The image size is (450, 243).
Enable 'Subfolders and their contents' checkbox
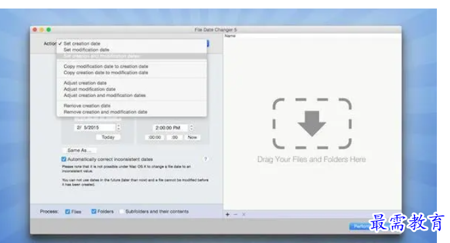click(x=122, y=212)
